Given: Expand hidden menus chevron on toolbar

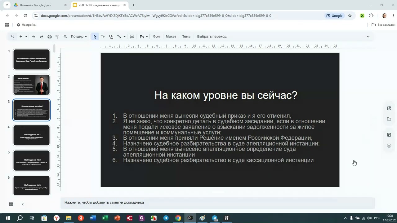Looking at the screenshot, I should 368,37.
